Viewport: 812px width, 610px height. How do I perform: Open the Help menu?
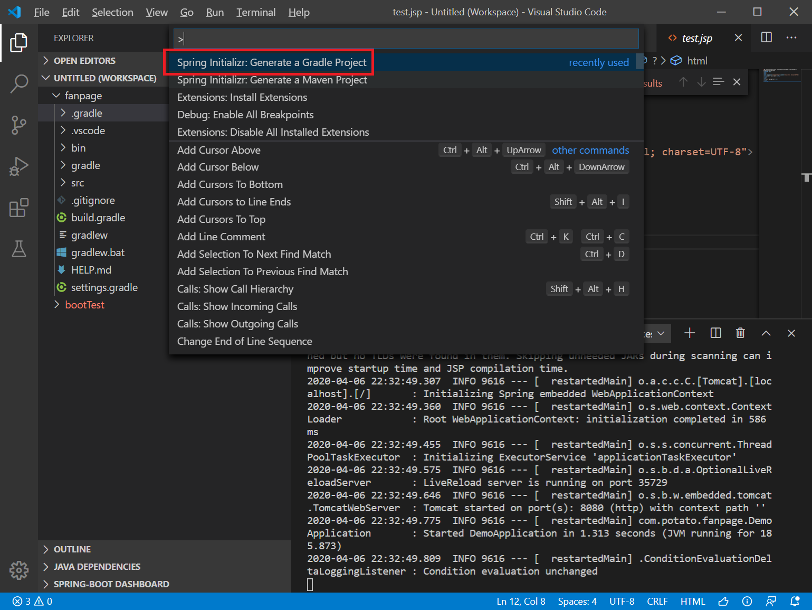coord(299,12)
